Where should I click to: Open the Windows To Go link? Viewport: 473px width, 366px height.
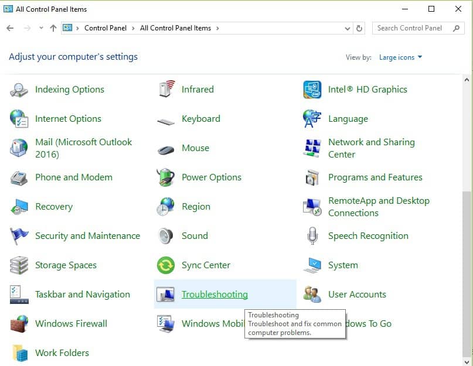point(368,323)
